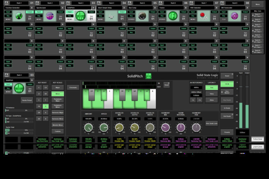
Task: Open the Rack 1 slot 02 plugin selector arrow
Action: click(32, 24)
